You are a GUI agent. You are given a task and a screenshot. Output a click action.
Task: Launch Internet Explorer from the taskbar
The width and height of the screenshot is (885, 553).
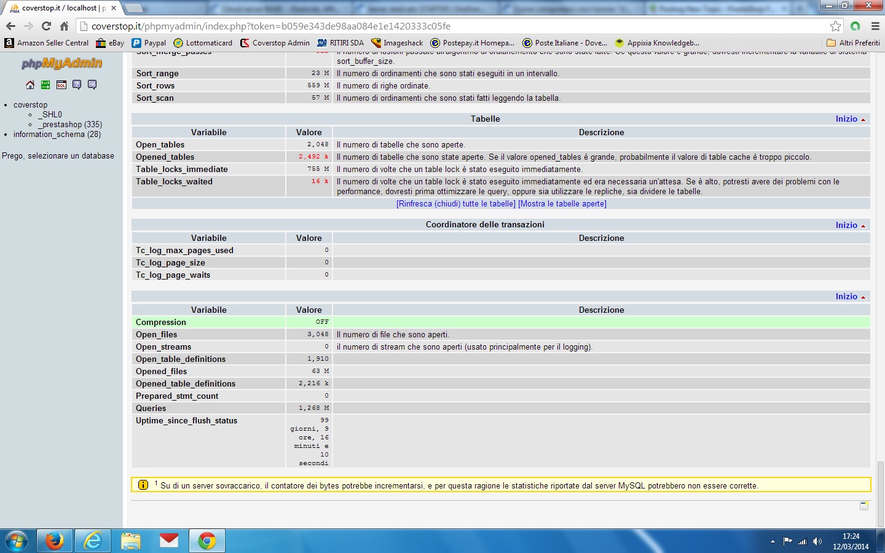(x=93, y=541)
